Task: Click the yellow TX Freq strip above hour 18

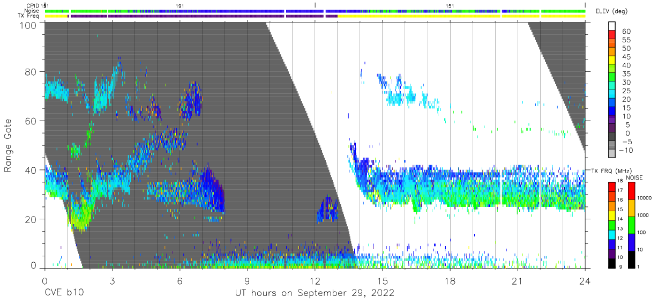Action: pos(450,16)
